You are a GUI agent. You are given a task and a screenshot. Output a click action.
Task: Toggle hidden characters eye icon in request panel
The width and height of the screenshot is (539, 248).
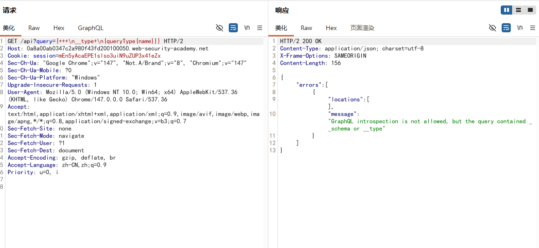[220, 28]
